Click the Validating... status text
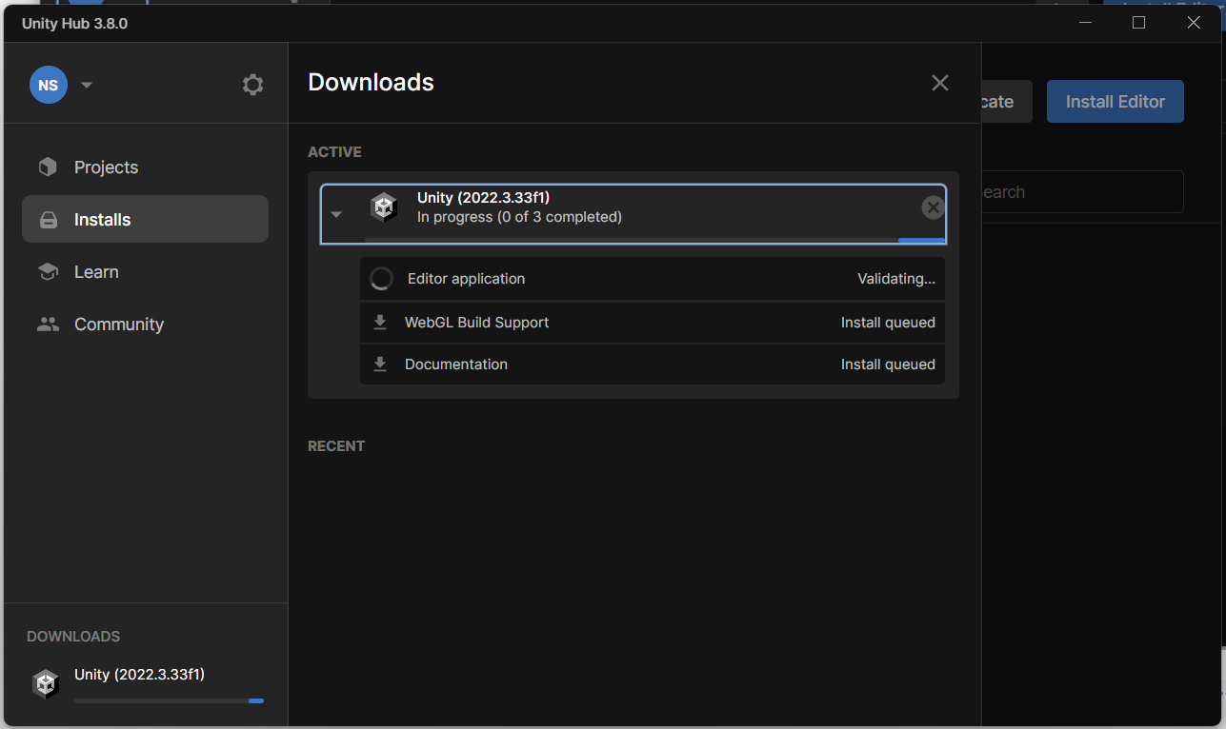Screen dimensions: 1226x729 pos(896,279)
